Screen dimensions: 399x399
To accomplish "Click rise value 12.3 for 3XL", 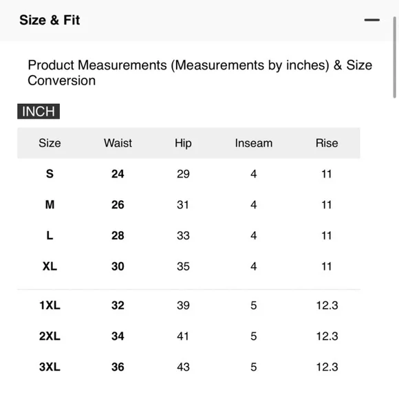I will pos(327,367).
